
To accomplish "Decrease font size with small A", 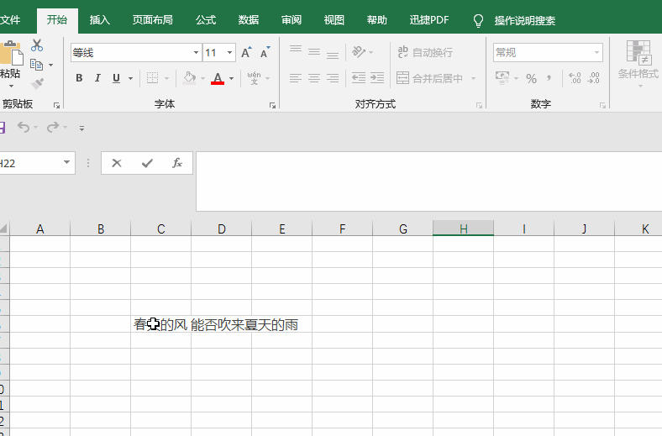I will tap(265, 53).
